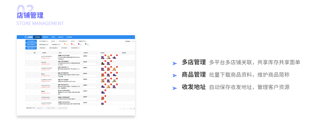Open the only product thumbnail in the 15811552279 row
Viewport: 329px width, 125px height.
pyautogui.click(x=102, y=104)
